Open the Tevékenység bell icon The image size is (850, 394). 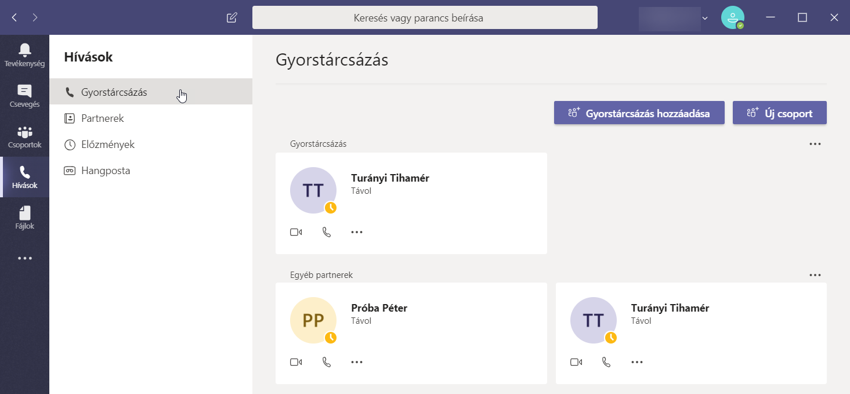[x=24, y=55]
